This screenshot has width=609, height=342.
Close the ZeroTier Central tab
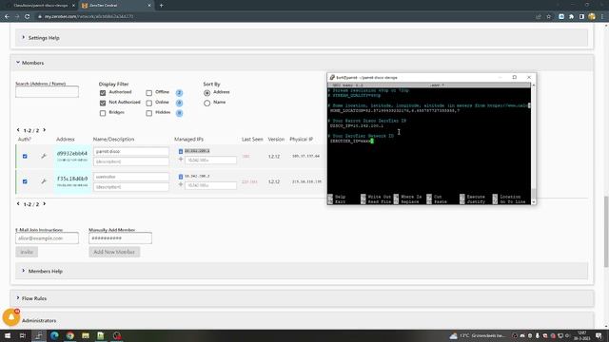(x=149, y=6)
